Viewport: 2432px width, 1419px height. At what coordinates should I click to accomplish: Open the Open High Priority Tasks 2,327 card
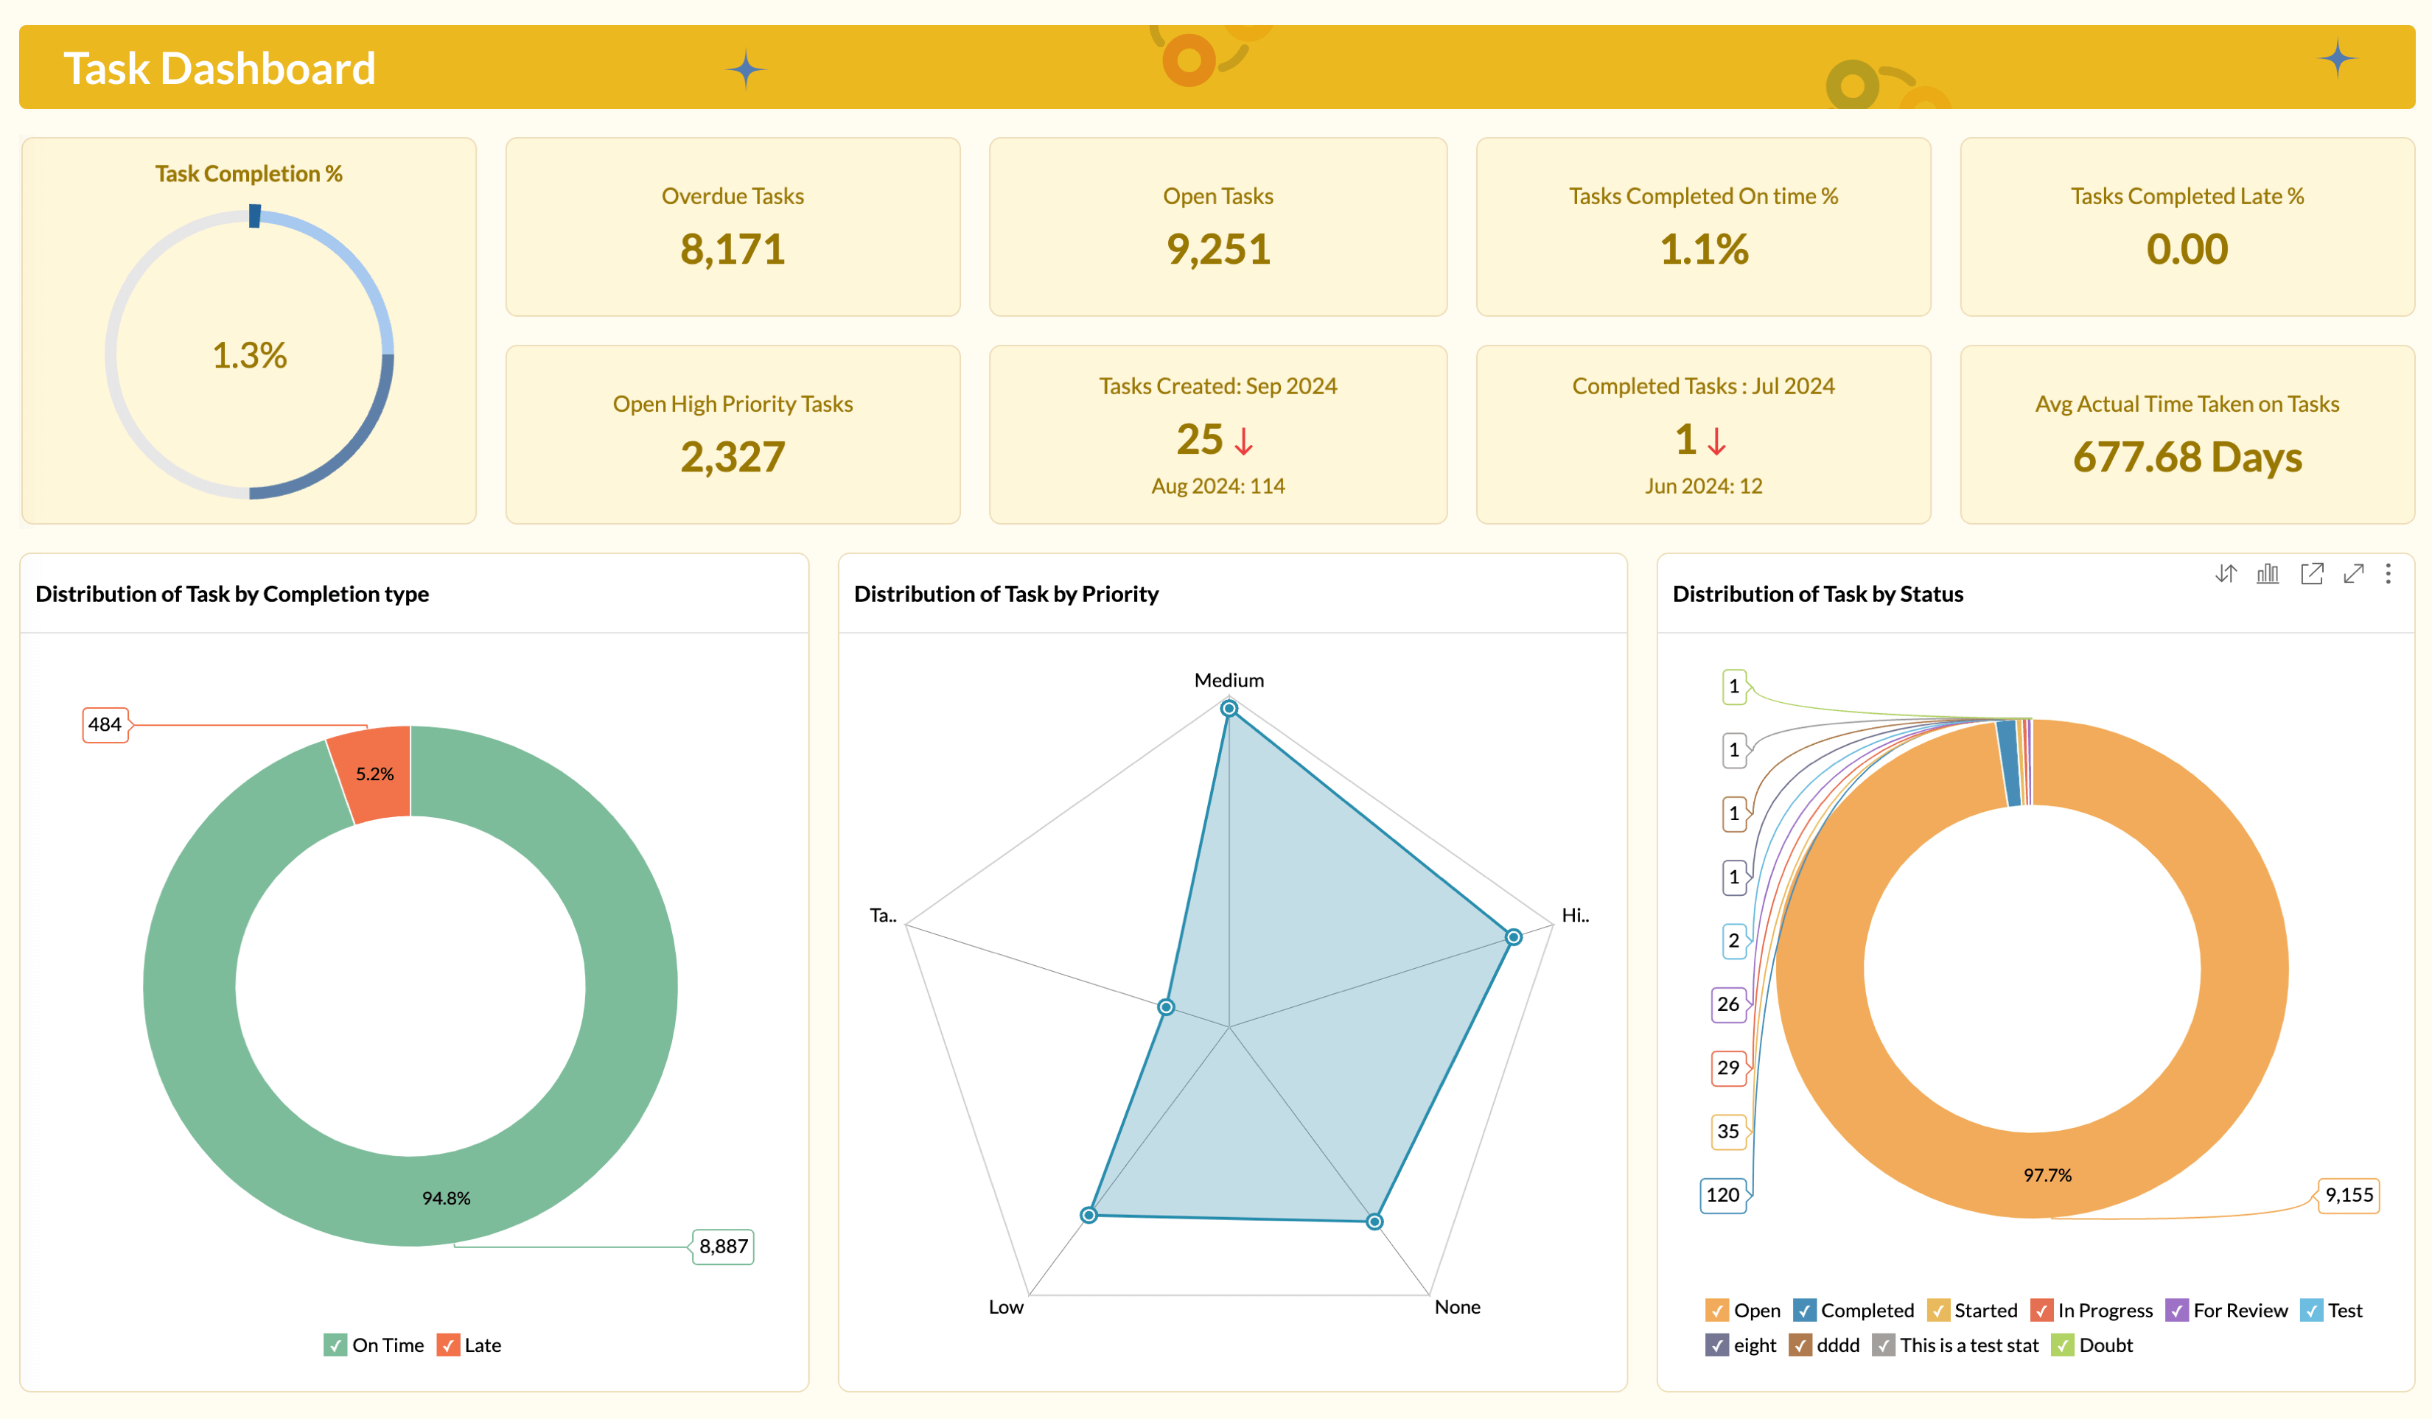coord(733,434)
